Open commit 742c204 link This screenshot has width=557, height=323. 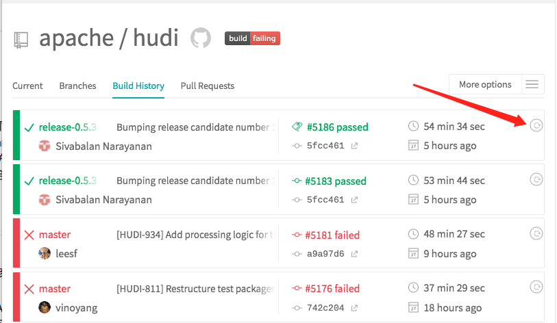click(x=325, y=308)
